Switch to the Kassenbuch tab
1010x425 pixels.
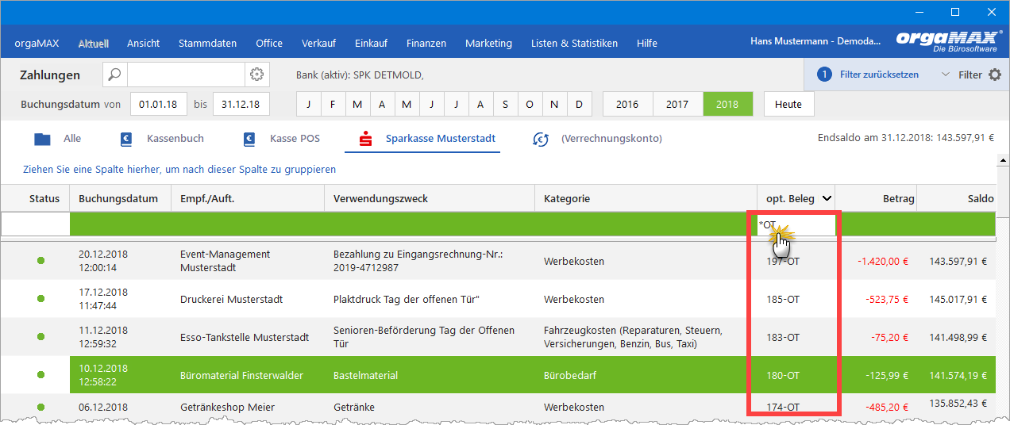tap(162, 139)
